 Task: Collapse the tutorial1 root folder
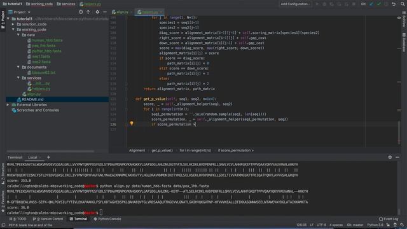[x=8, y=18]
